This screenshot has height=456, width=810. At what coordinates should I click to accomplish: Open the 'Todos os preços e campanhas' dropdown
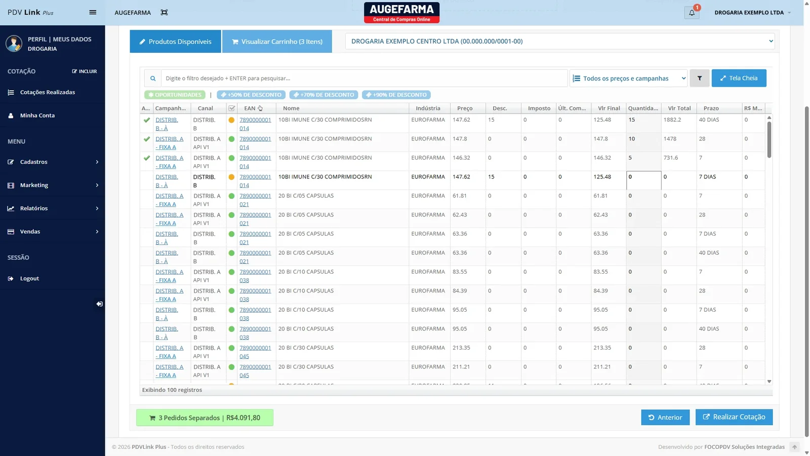[x=629, y=79]
